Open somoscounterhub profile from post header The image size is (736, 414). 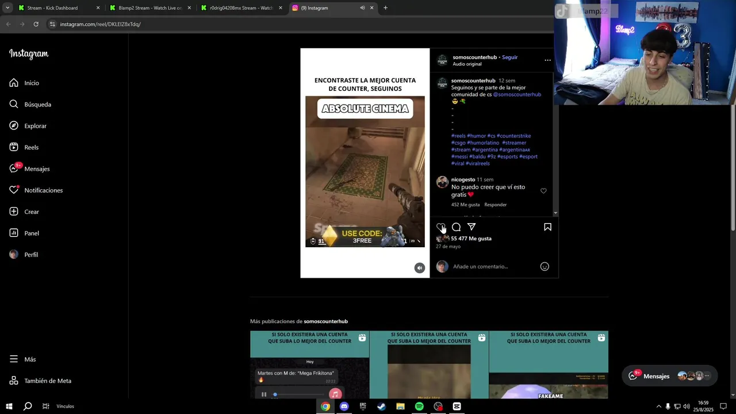tap(474, 57)
